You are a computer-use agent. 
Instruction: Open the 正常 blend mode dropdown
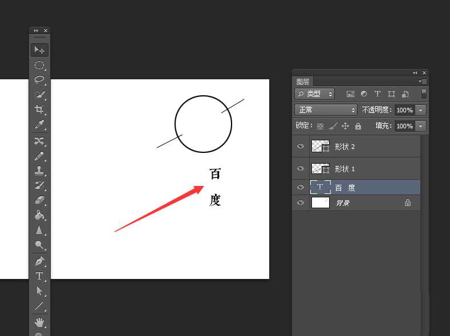tap(326, 110)
